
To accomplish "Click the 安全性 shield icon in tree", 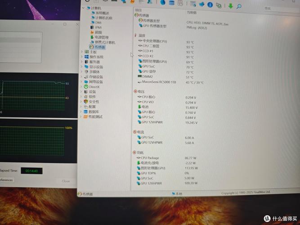I will pos(85,102).
